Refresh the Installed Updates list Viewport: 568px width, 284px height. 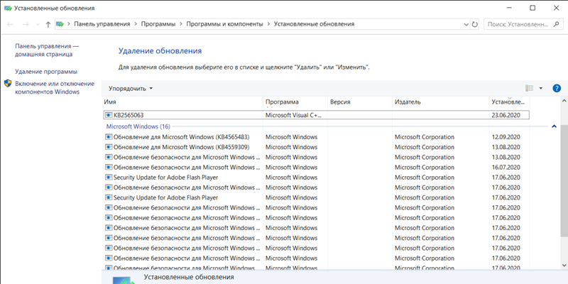pos(475,24)
